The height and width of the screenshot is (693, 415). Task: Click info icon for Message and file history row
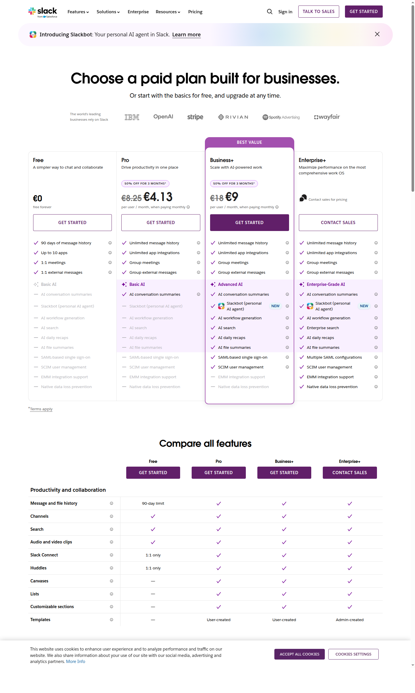pos(112,503)
